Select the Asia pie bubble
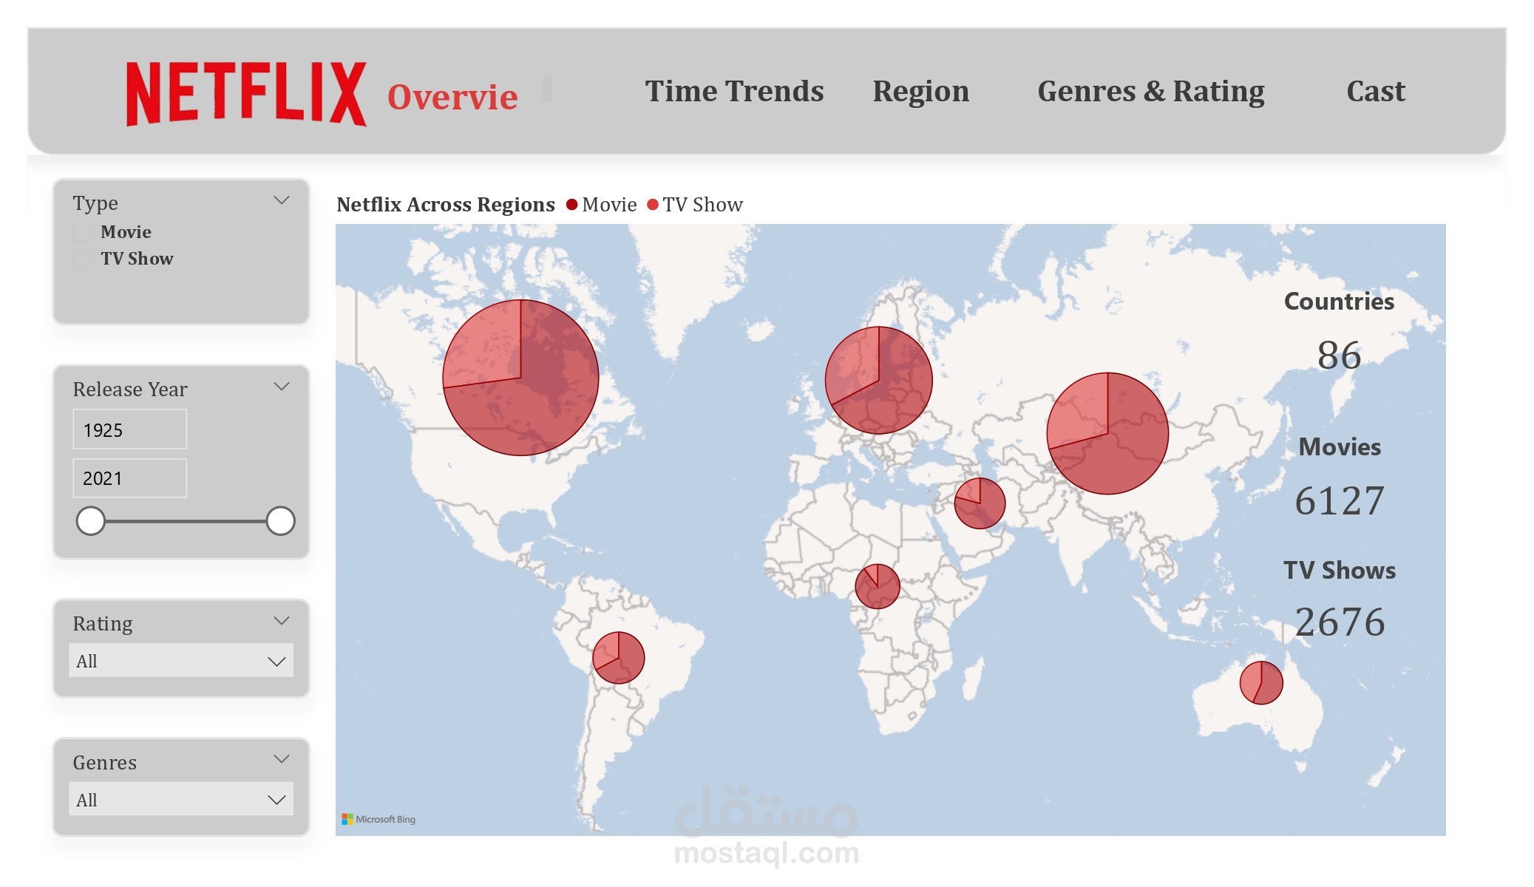The width and height of the screenshot is (1534, 887). 1107,433
